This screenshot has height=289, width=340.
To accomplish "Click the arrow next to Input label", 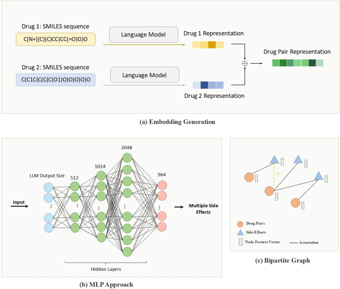I will (x=20, y=206).
